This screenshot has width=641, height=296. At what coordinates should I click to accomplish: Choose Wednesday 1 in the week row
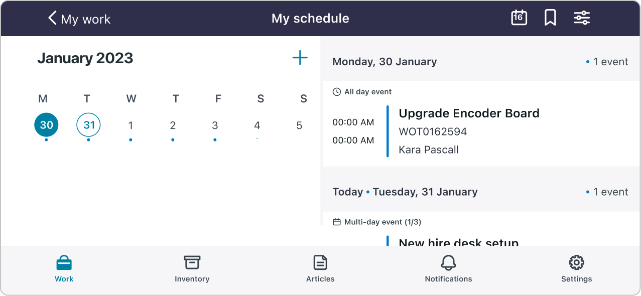[131, 125]
